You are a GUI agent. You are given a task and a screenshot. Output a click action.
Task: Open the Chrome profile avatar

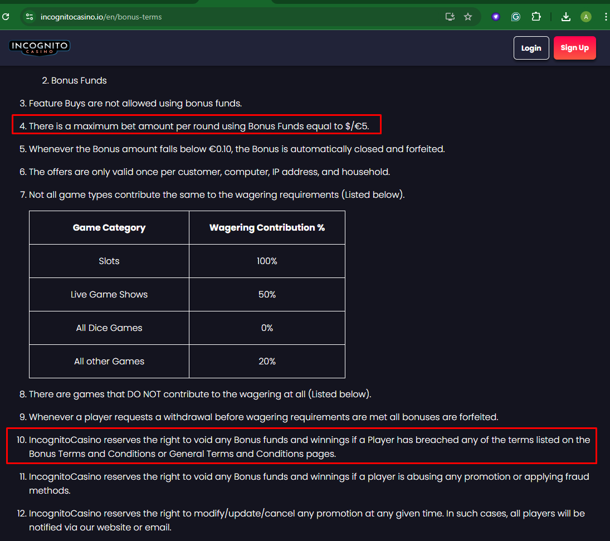point(585,17)
